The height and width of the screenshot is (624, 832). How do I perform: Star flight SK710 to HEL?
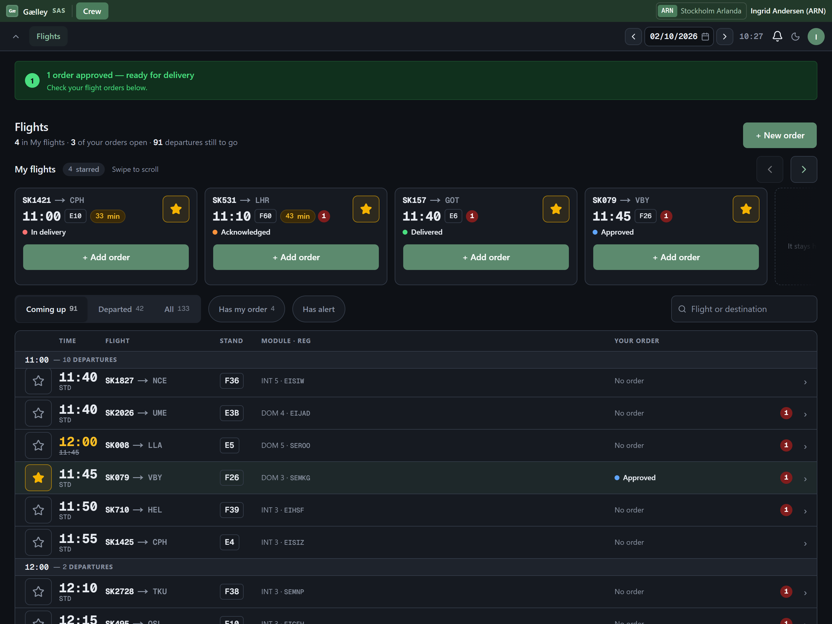38,510
